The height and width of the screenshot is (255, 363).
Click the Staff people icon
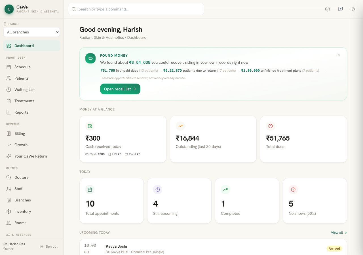(x=9, y=189)
